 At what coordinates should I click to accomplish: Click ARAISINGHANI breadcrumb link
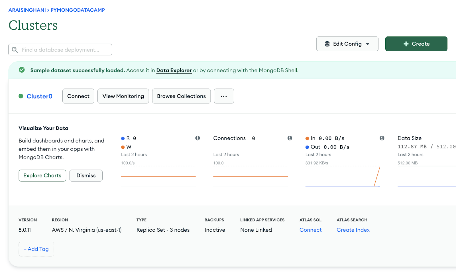[x=27, y=10]
